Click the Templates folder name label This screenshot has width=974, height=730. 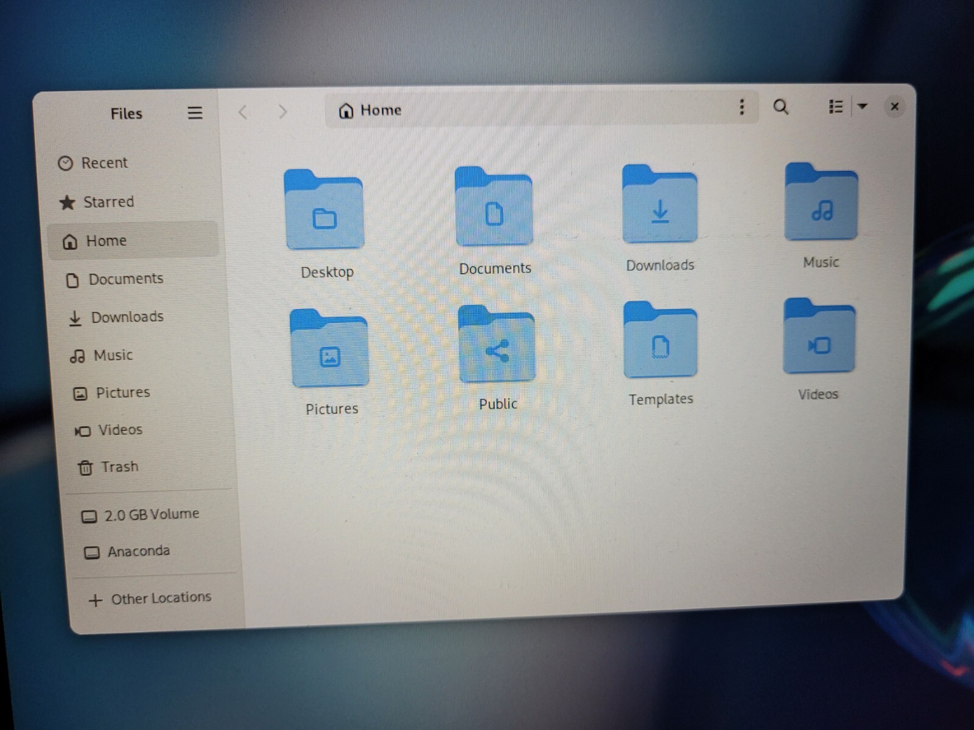coord(660,399)
